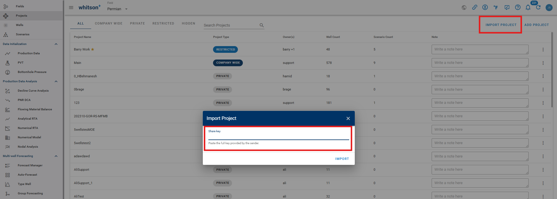Switch to the HIDDEN tab
This screenshot has width=557, height=199.
point(188,23)
